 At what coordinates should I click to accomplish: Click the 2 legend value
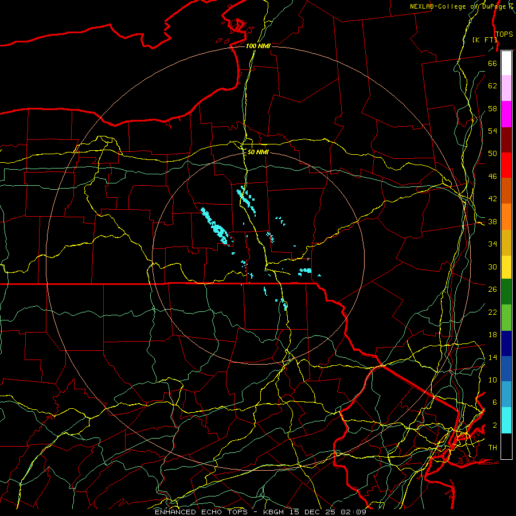pyautogui.click(x=494, y=425)
